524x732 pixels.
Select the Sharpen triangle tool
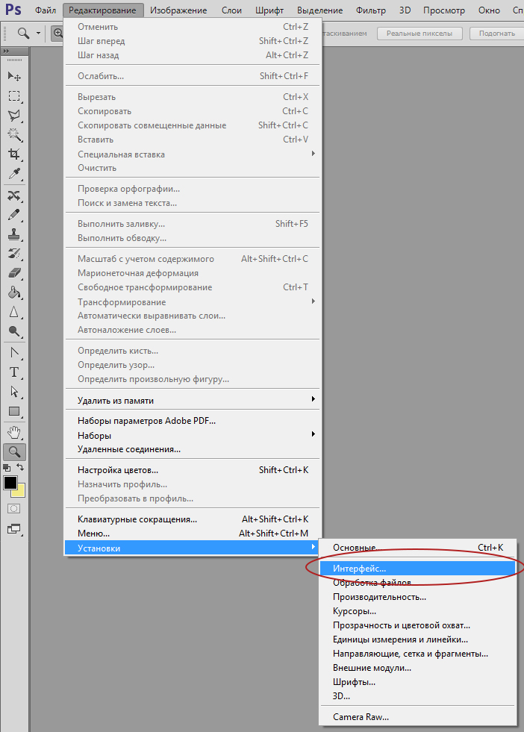tap(14, 312)
